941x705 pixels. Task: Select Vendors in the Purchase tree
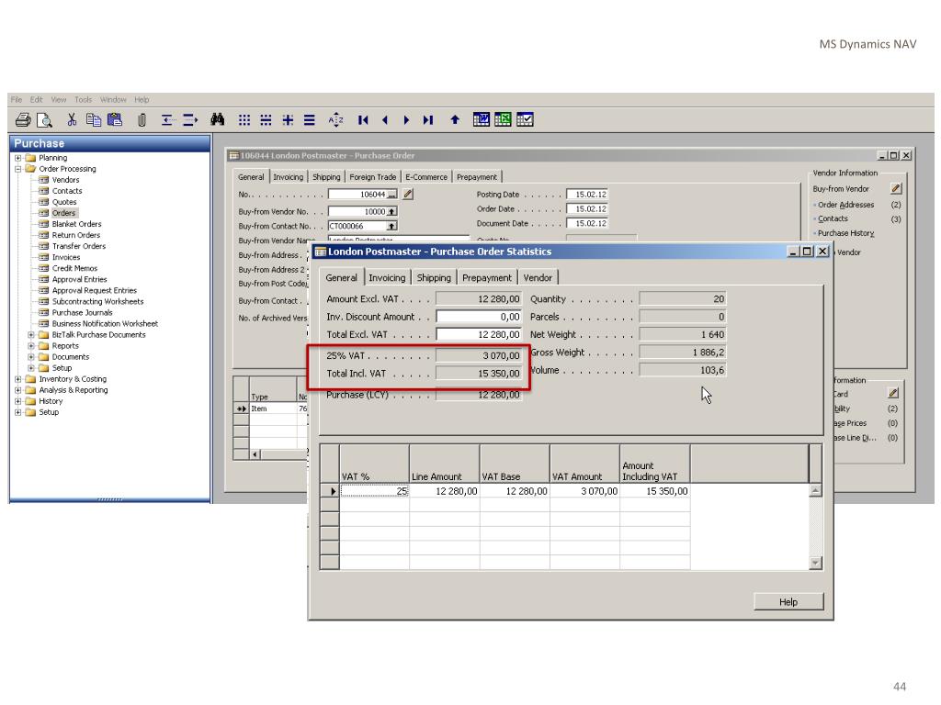(x=65, y=180)
